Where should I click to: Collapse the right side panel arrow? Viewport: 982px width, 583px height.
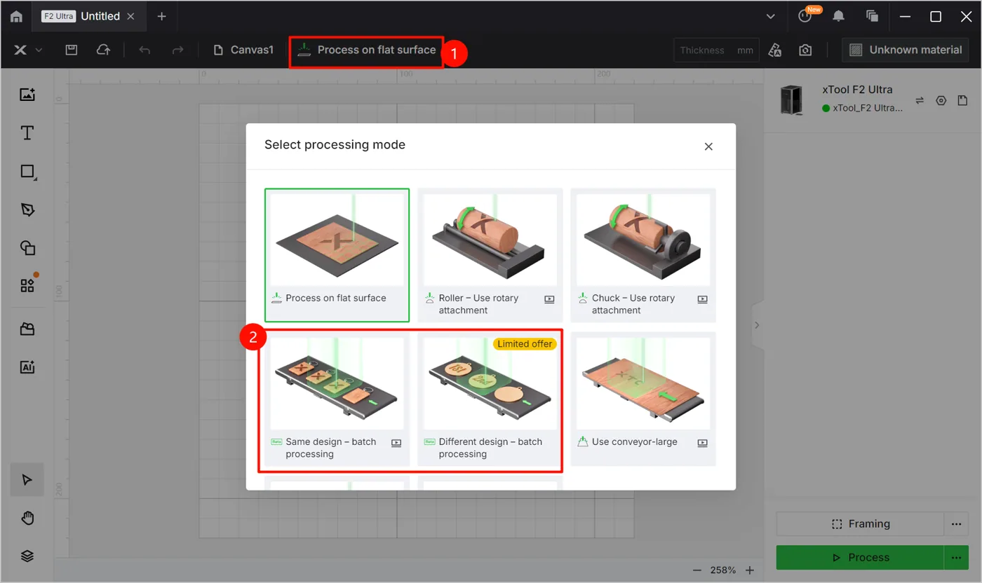pos(757,325)
